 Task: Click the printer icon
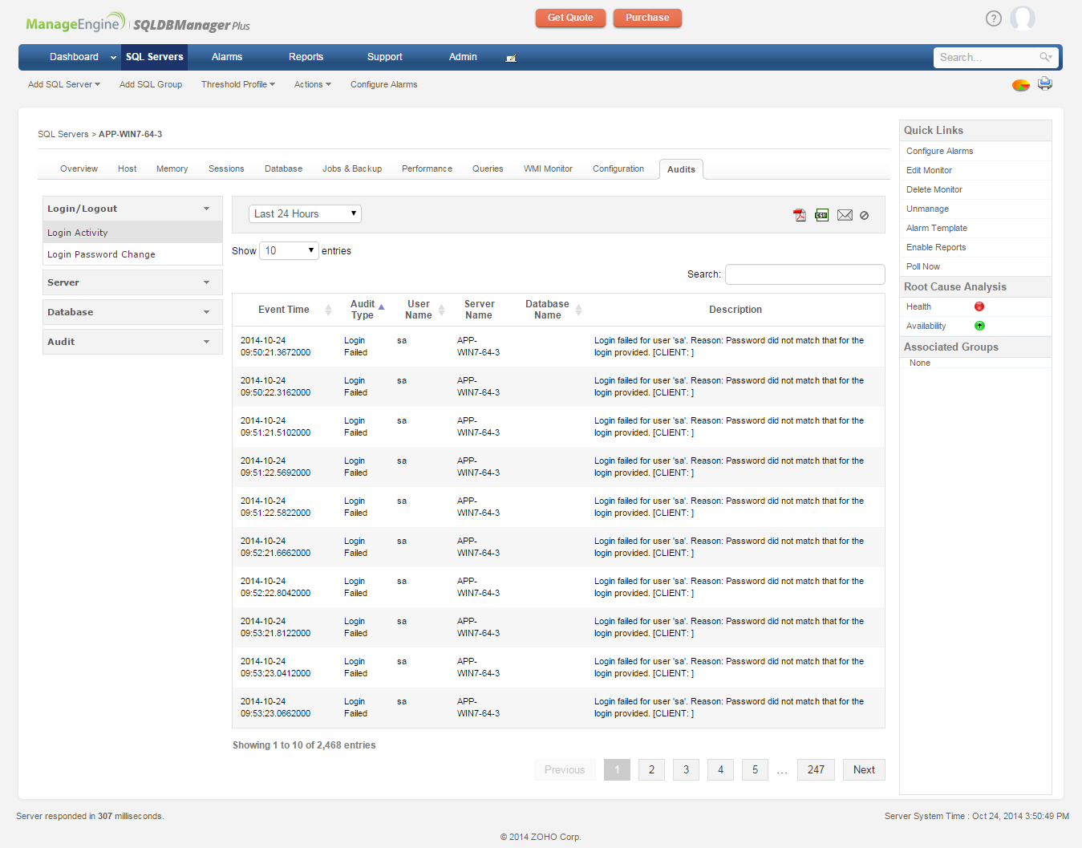(x=1044, y=83)
